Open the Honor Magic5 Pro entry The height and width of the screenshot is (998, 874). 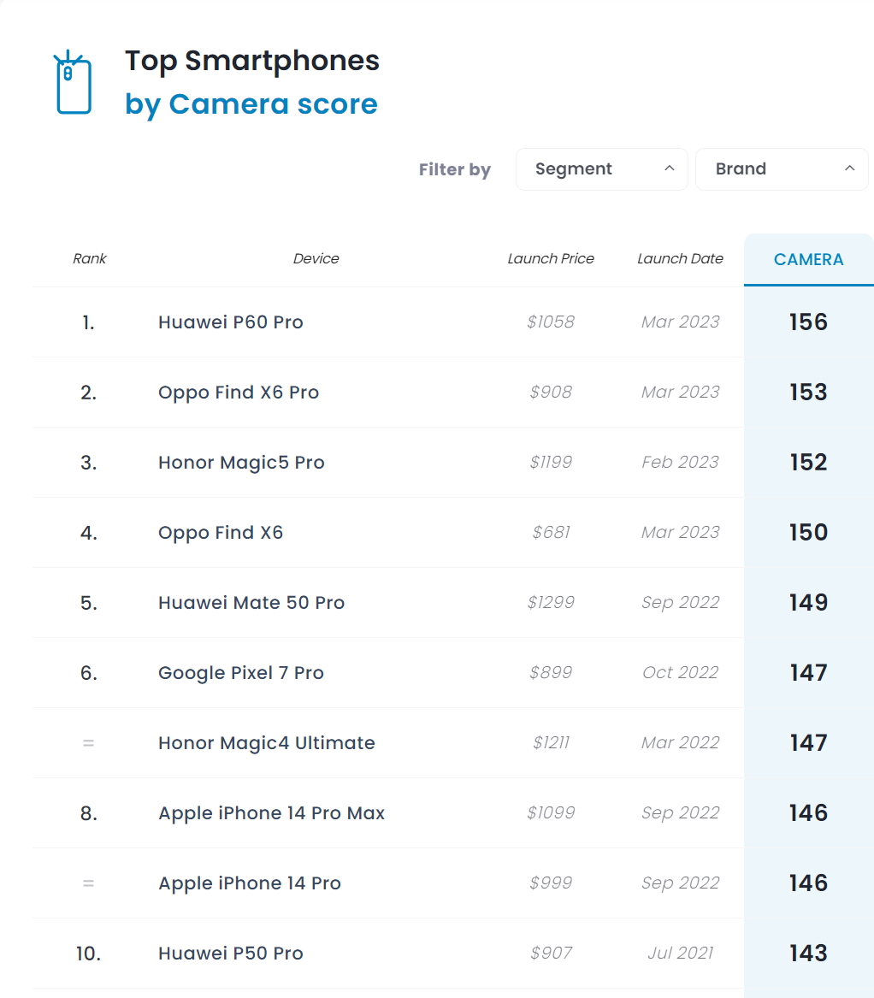[241, 463]
